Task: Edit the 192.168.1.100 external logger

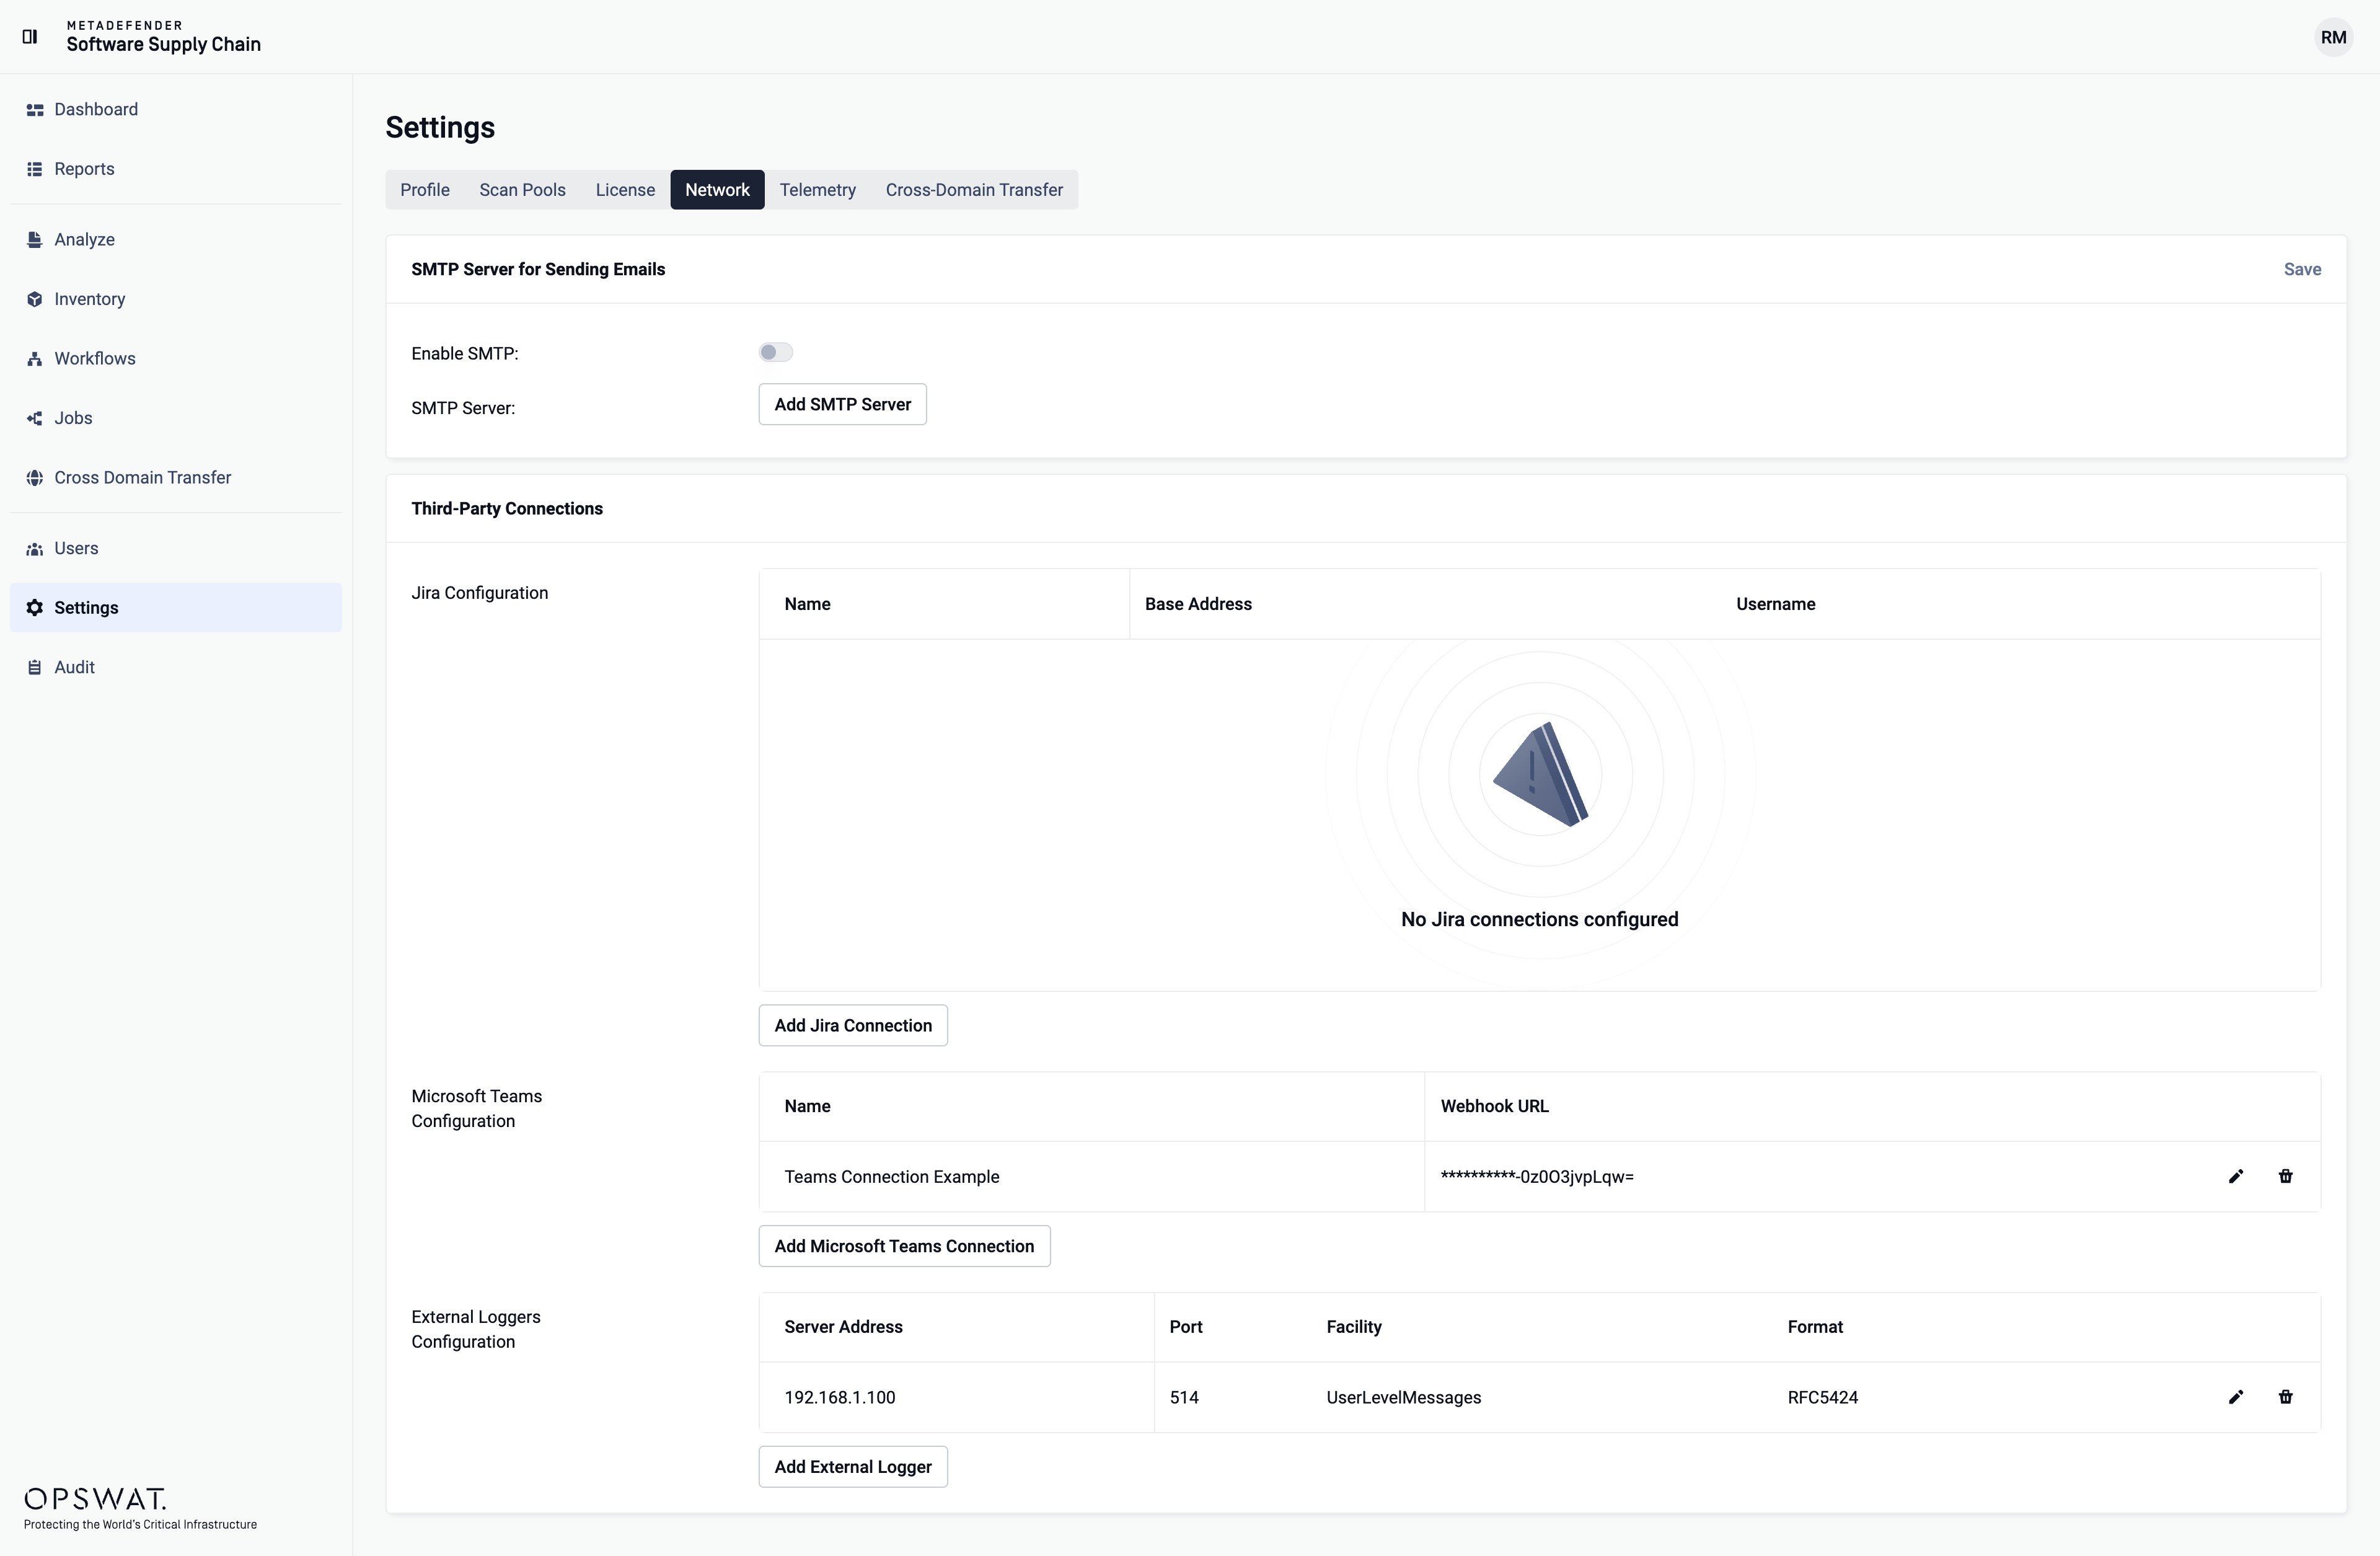Action: [x=2236, y=1397]
